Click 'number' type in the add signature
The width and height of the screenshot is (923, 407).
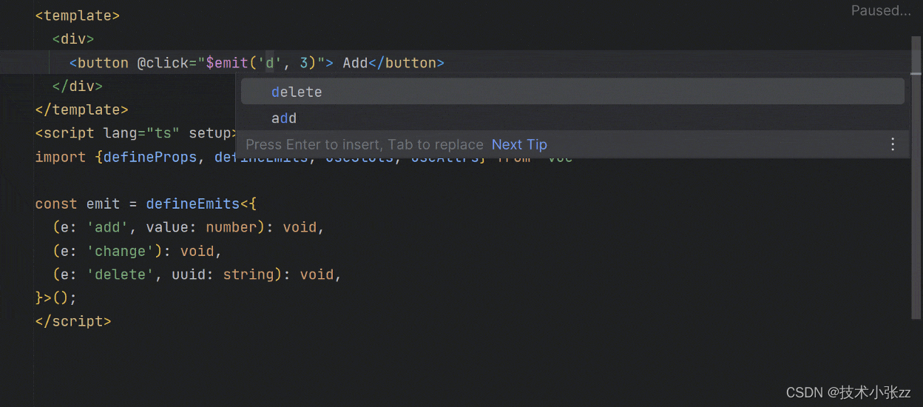pyautogui.click(x=231, y=227)
